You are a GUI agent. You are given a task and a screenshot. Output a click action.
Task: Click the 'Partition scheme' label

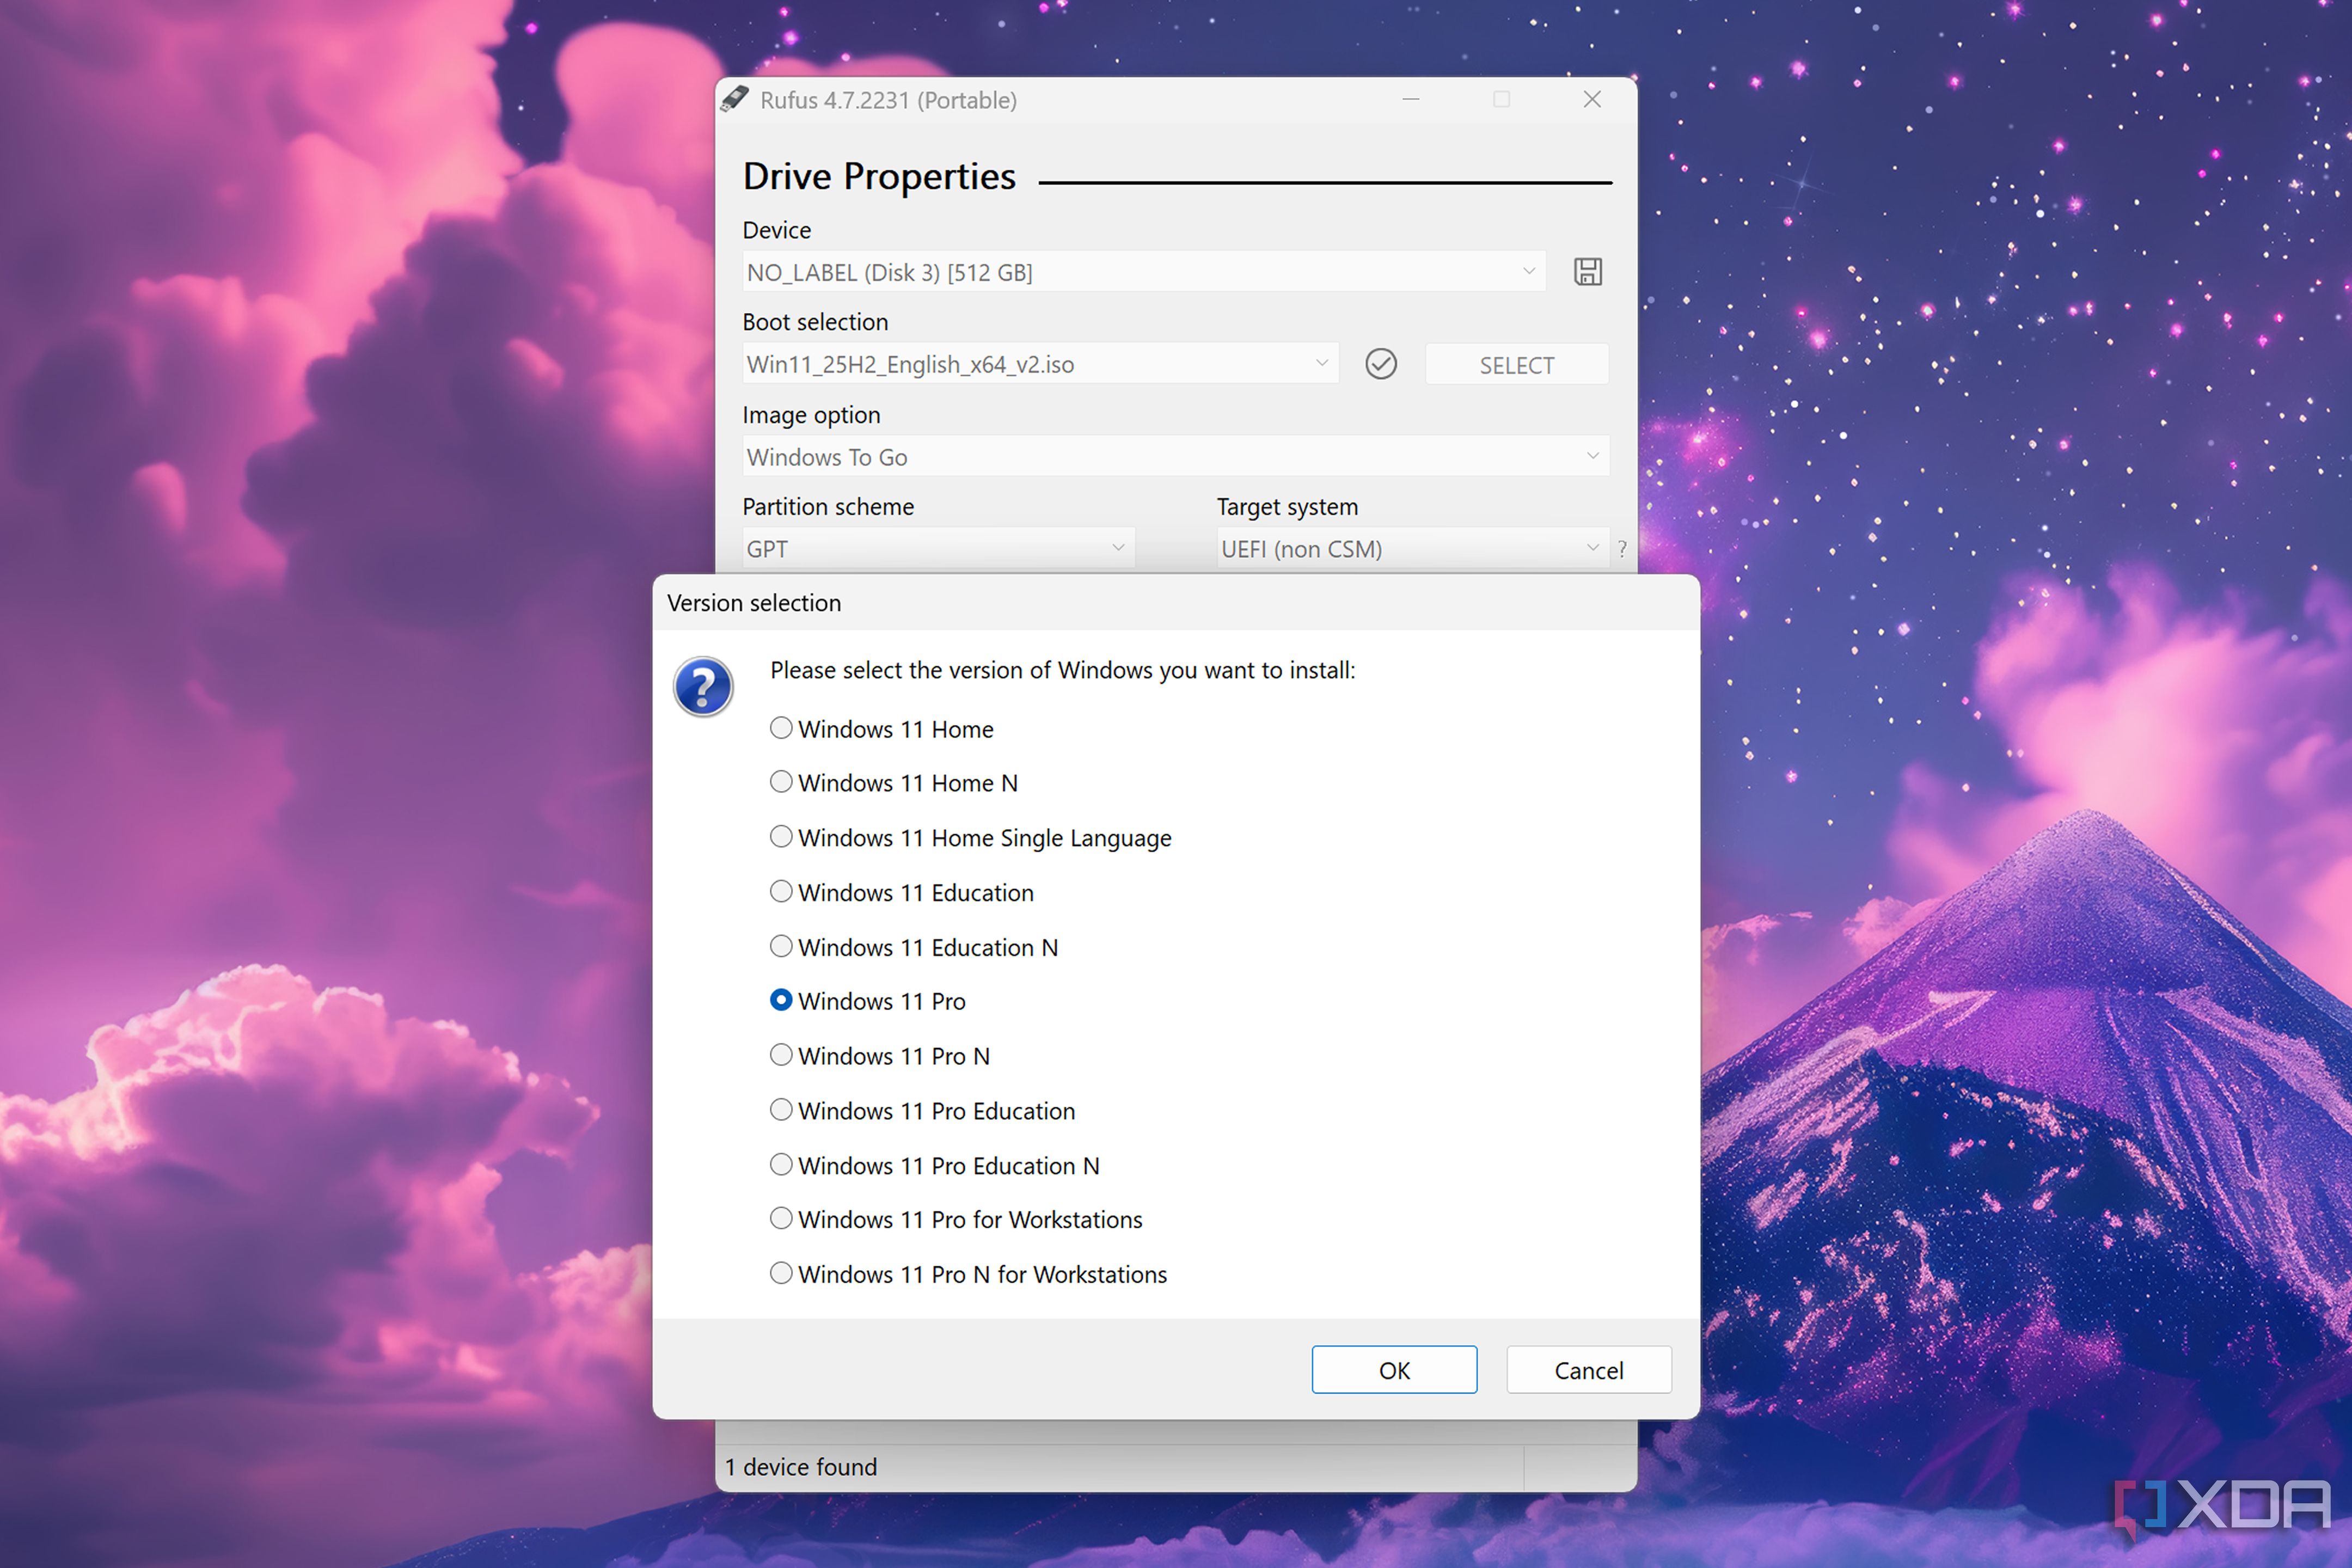pos(828,507)
